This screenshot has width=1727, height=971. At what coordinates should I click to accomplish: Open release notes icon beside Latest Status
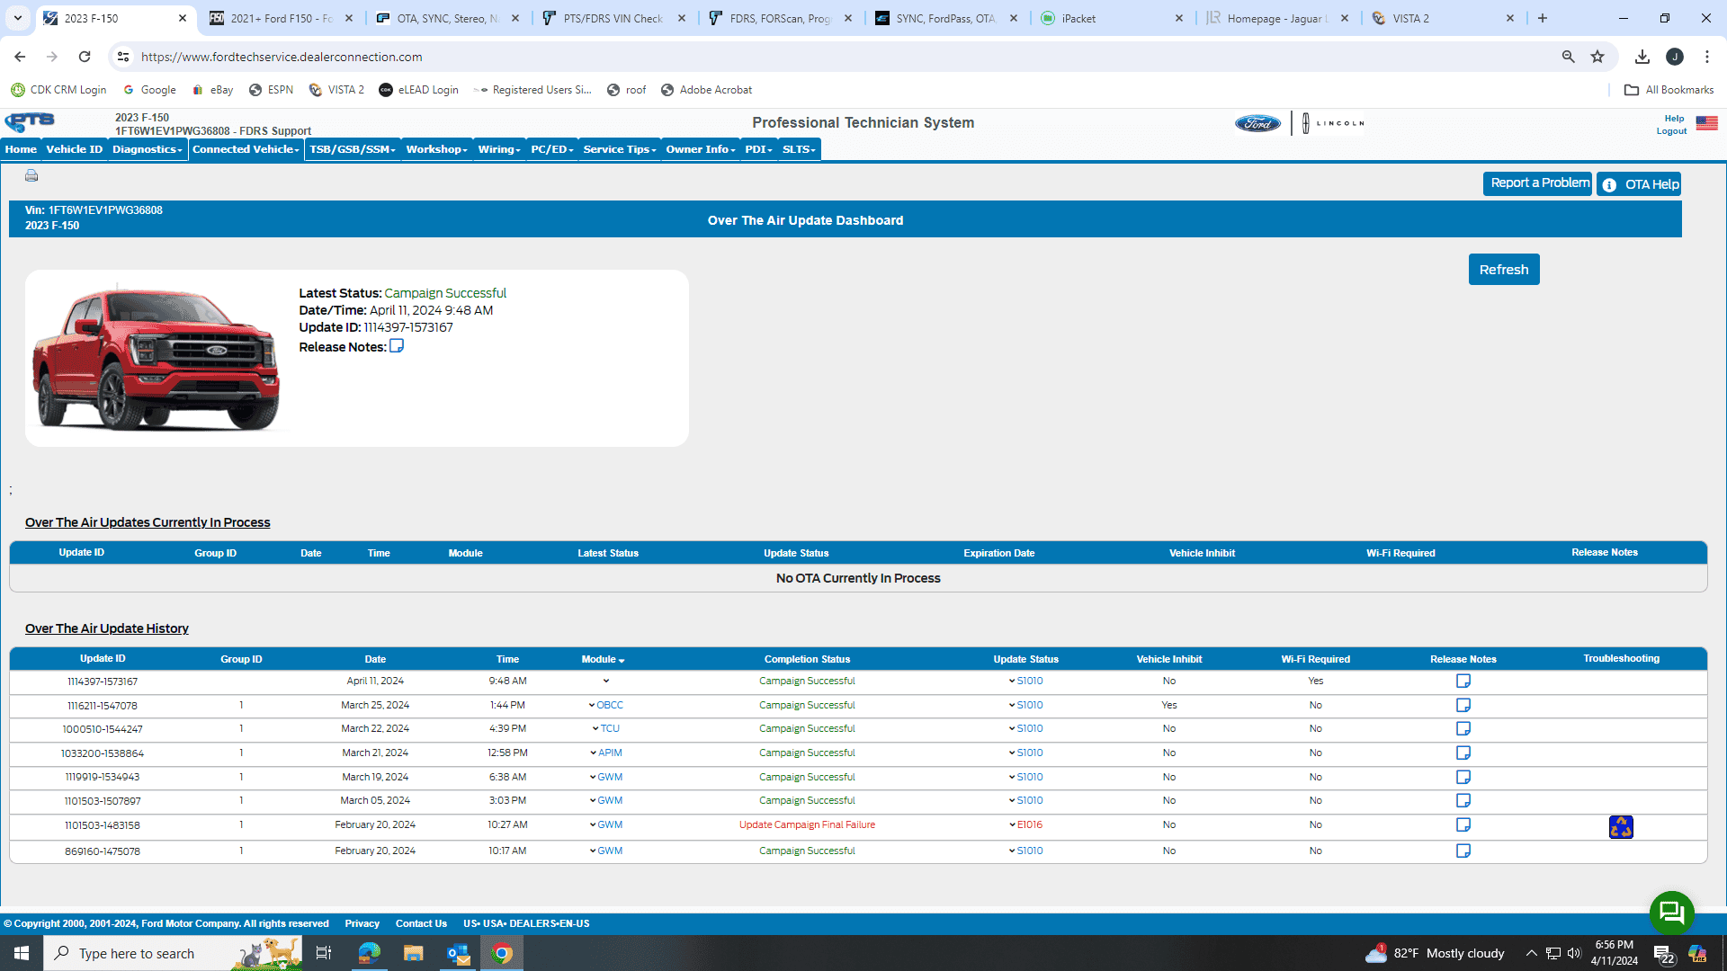tap(397, 346)
